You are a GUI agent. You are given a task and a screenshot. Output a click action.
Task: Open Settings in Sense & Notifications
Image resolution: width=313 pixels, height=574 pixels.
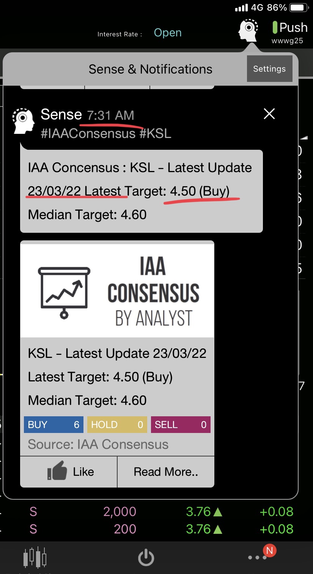tap(269, 69)
